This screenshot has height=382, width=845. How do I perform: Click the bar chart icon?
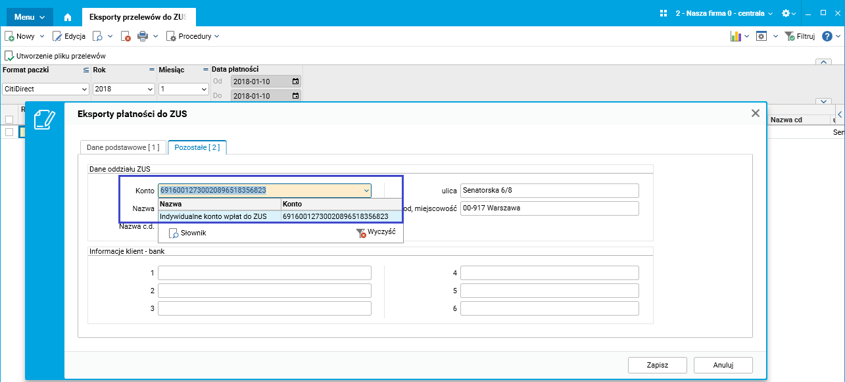[x=736, y=37]
